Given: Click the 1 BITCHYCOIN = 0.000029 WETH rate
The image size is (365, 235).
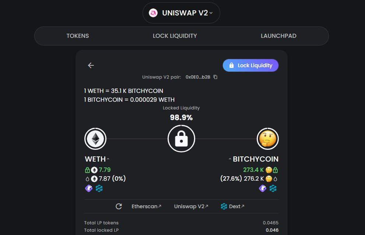Looking at the screenshot, I should (x=129, y=100).
